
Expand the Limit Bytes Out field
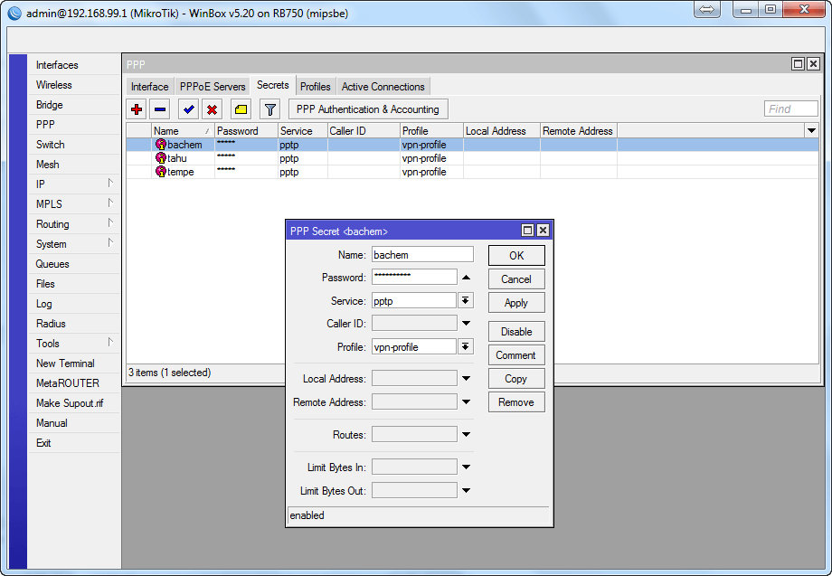point(466,491)
